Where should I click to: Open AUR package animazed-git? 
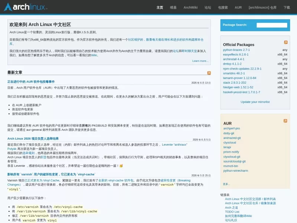point(232,138)
